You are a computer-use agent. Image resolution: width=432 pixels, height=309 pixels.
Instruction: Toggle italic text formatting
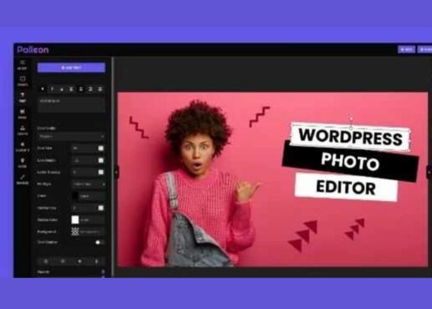pyautogui.click(x=52, y=89)
